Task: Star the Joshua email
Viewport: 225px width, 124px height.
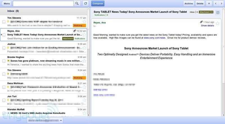Action: pyautogui.click(x=84, y=48)
